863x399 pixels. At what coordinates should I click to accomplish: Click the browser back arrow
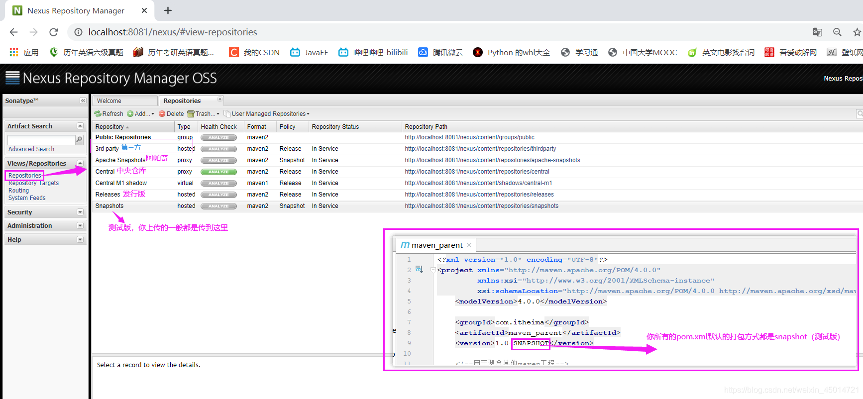click(13, 32)
